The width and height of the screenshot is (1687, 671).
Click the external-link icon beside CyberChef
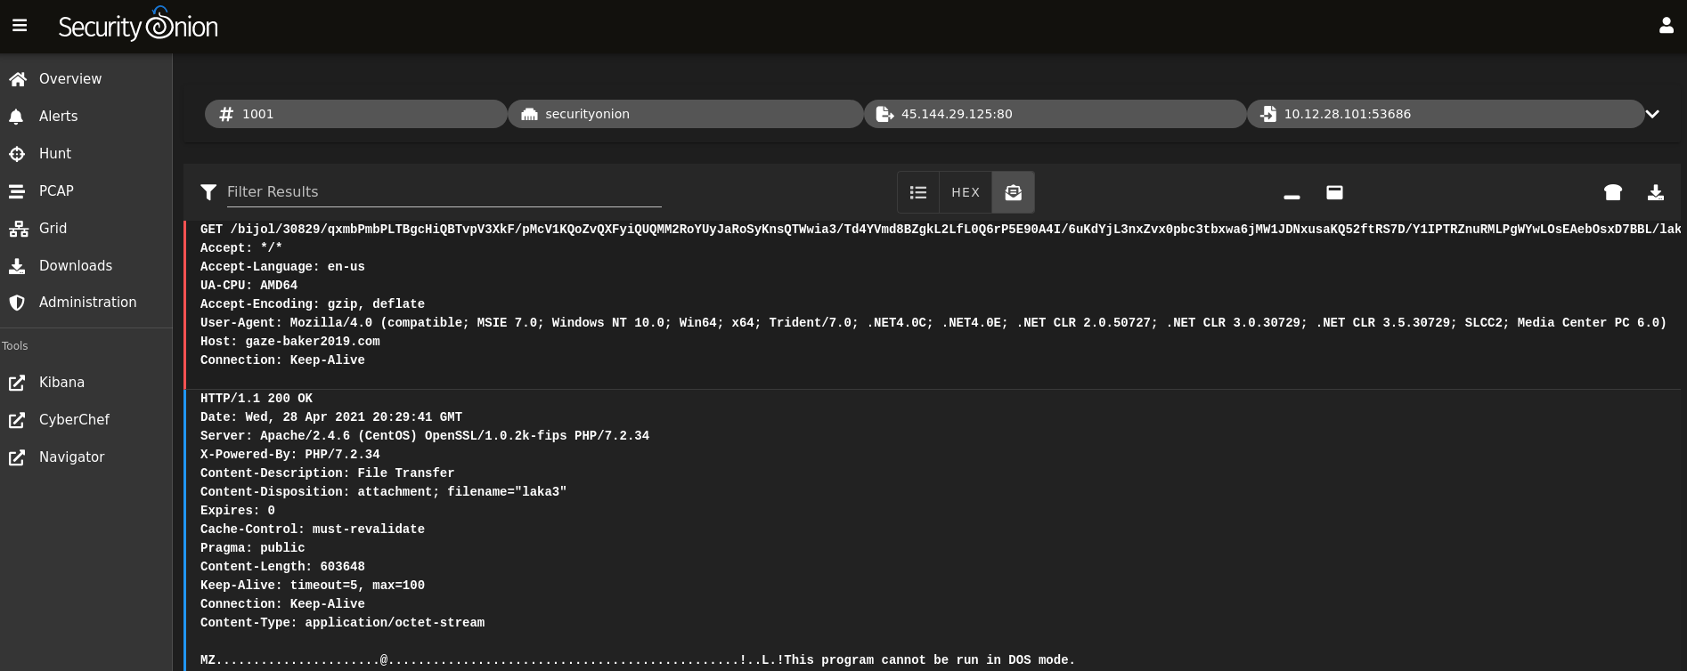17,420
